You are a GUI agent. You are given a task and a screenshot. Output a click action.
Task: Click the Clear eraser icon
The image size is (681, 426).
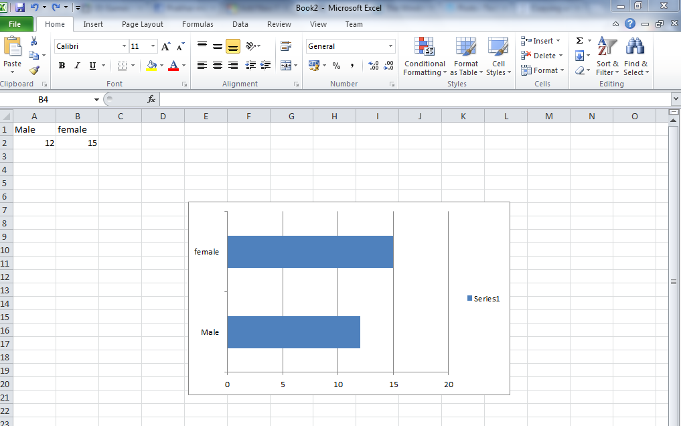coord(580,70)
